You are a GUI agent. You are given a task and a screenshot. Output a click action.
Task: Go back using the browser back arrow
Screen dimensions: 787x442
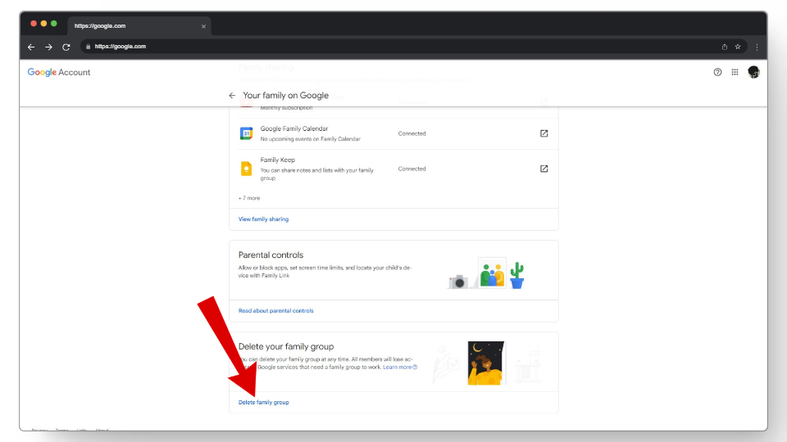click(31, 47)
